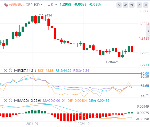
Task: Click the 2024-09 date marker
Action: 32,124
